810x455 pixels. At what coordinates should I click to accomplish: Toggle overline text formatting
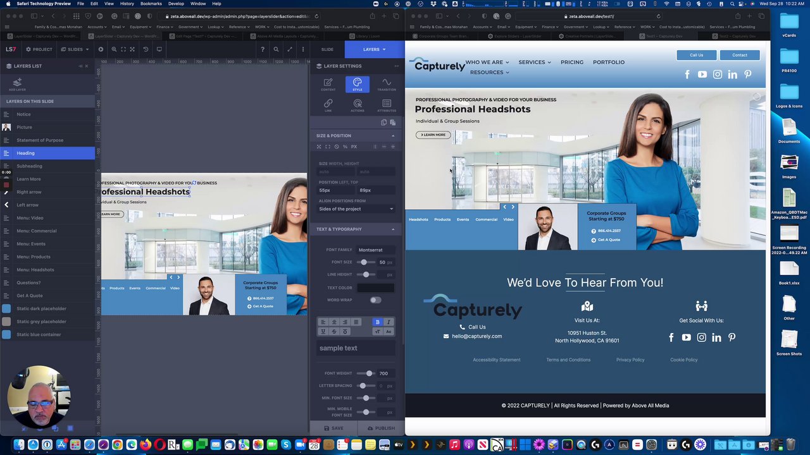pos(345,331)
